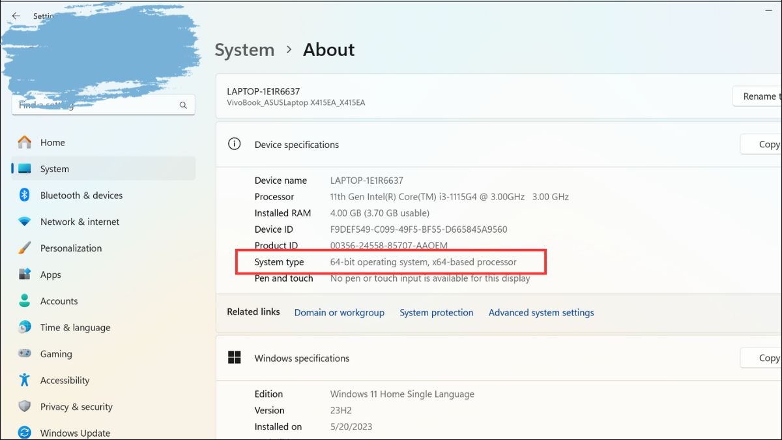Click the Accessibility figure icon
This screenshot has width=782, height=440.
[25, 380]
